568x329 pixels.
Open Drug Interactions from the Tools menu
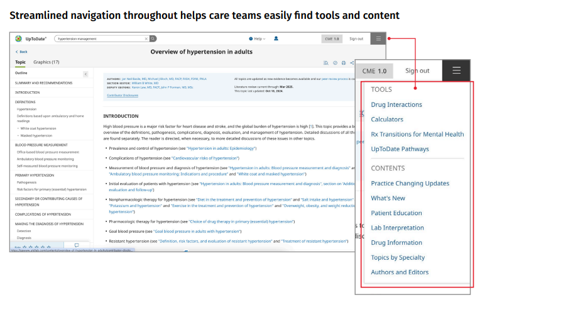[x=396, y=104]
